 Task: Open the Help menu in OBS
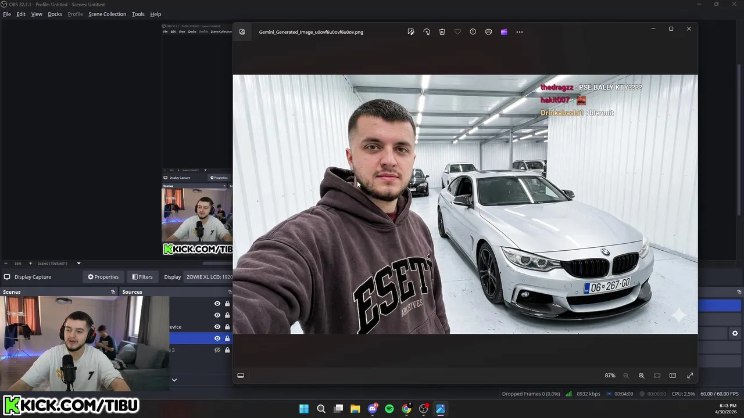[x=156, y=14]
